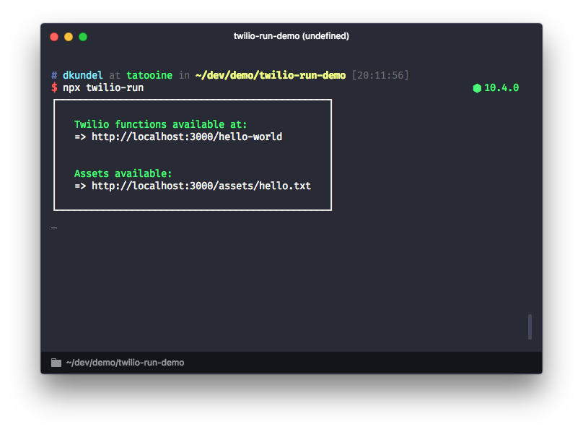Click the terminal scrollbar thumb
This screenshot has width=583, height=432.
530,327
